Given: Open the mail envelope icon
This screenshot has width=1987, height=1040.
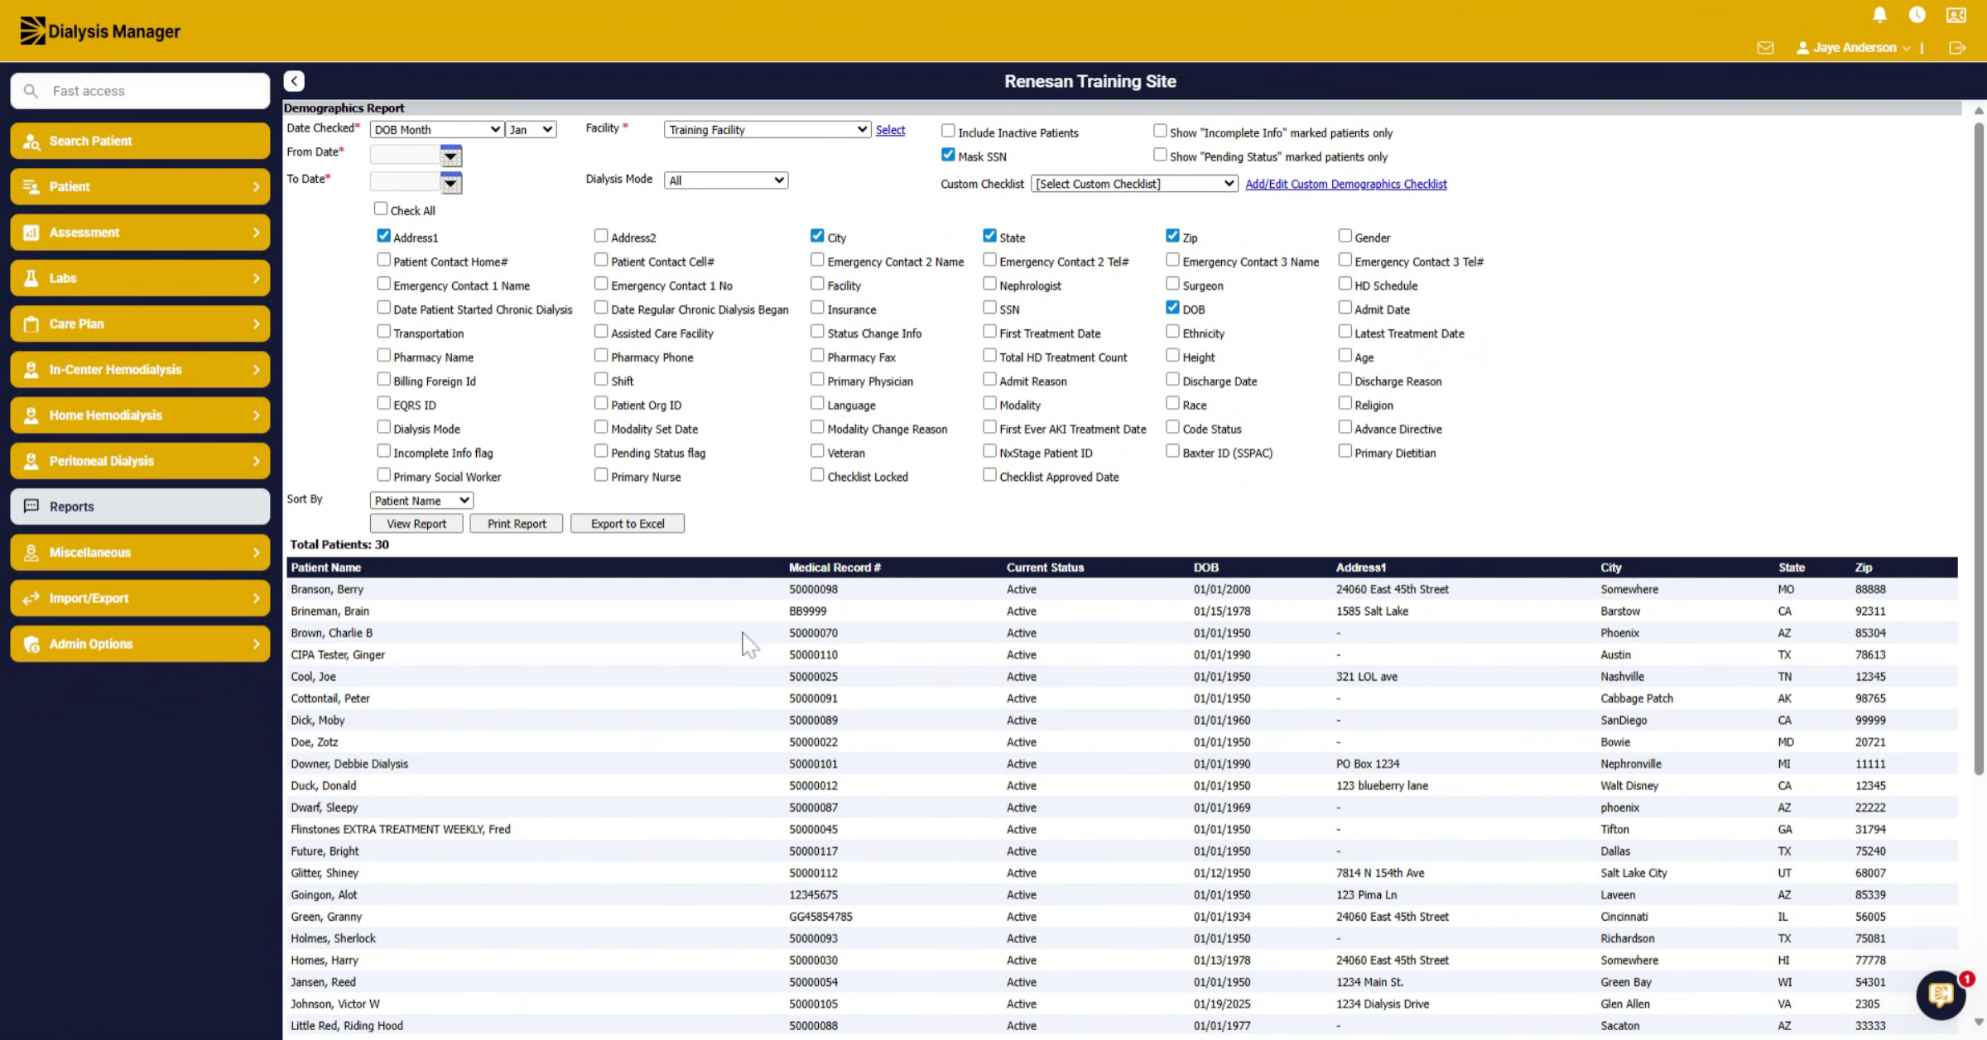Looking at the screenshot, I should pyautogui.click(x=1765, y=48).
